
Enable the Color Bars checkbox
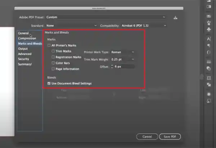(x=53, y=63)
